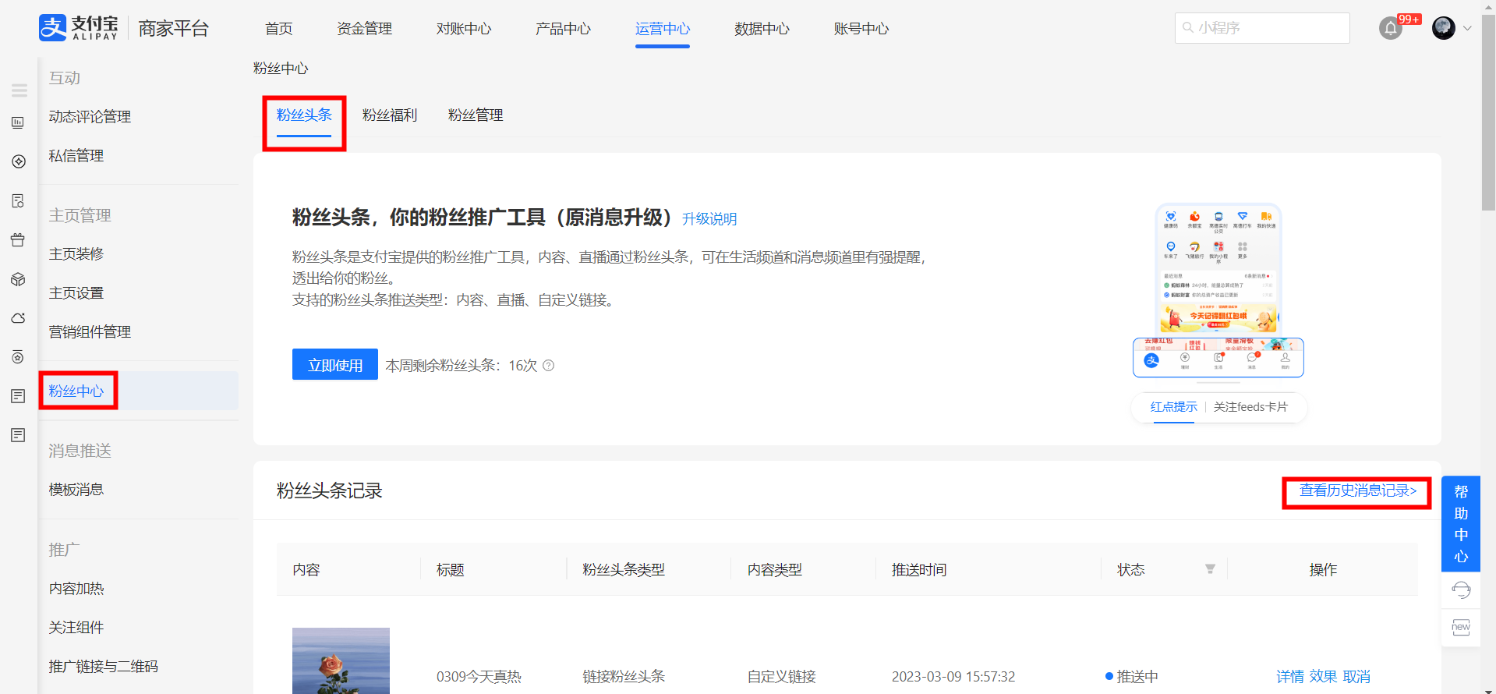Select 主页装修 in the sidebar

pyautogui.click(x=76, y=254)
